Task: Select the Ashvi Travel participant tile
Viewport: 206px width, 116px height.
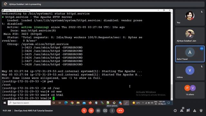Action: click(x=190, y=54)
